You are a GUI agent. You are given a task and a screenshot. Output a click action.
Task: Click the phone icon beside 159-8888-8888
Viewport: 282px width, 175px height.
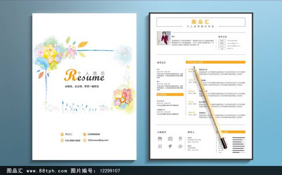point(62,140)
